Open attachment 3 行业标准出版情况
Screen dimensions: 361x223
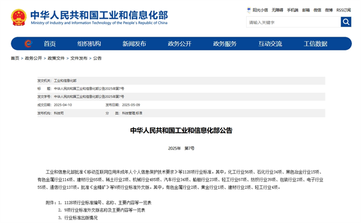click(81, 218)
